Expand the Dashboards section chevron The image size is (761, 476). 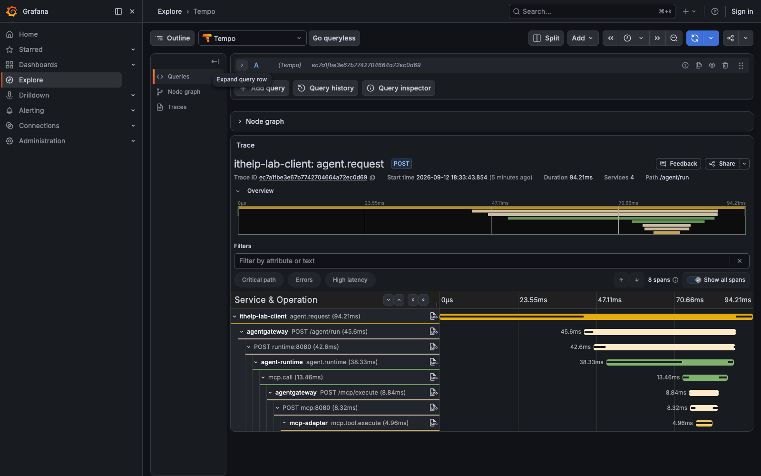pos(133,65)
